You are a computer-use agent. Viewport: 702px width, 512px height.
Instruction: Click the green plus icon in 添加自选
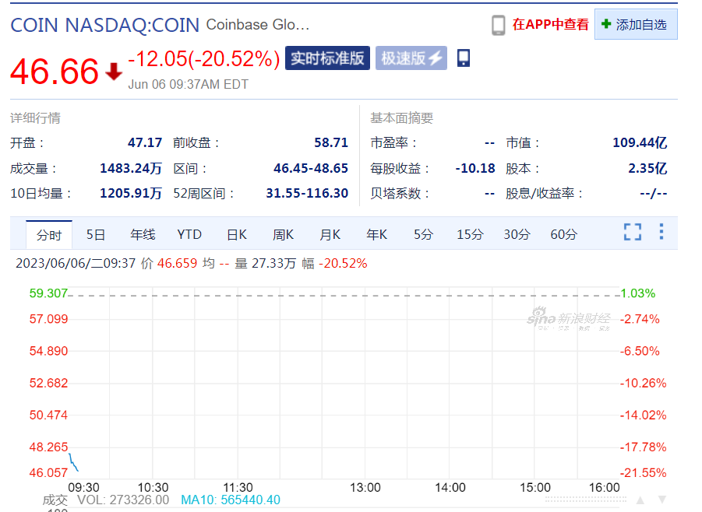click(x=605, y=24)
